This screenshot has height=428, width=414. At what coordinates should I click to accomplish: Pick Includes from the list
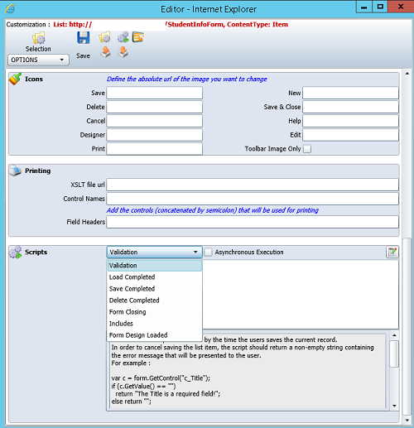click(x=155, y=324)
